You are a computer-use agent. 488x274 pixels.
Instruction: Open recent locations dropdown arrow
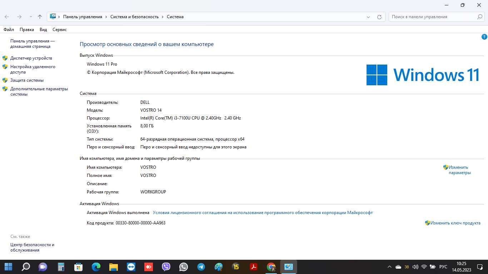click(x=31, y=17)
